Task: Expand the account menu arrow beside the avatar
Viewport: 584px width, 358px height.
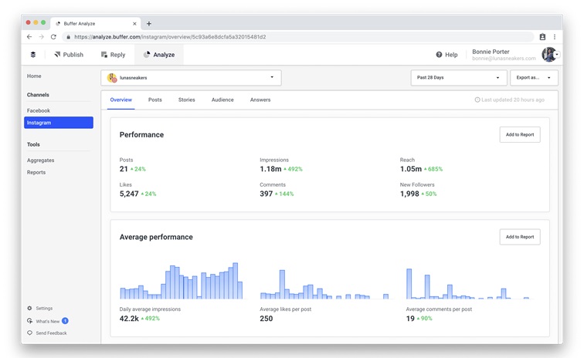Action: click(x=557, y=54)
